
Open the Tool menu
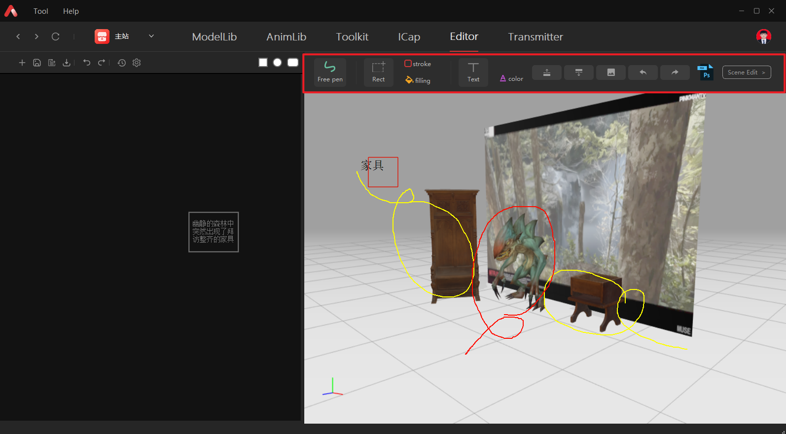(41, 11)
